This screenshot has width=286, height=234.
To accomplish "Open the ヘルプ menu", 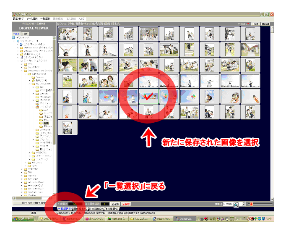I will pos(81,18).
